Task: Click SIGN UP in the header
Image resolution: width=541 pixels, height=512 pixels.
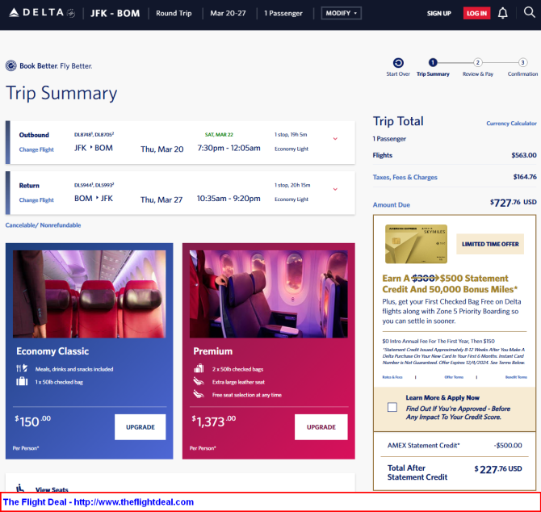Action: (439, 14)
